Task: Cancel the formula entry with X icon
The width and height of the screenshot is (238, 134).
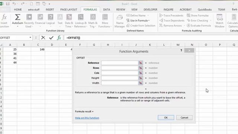Action: click(43, 38)
